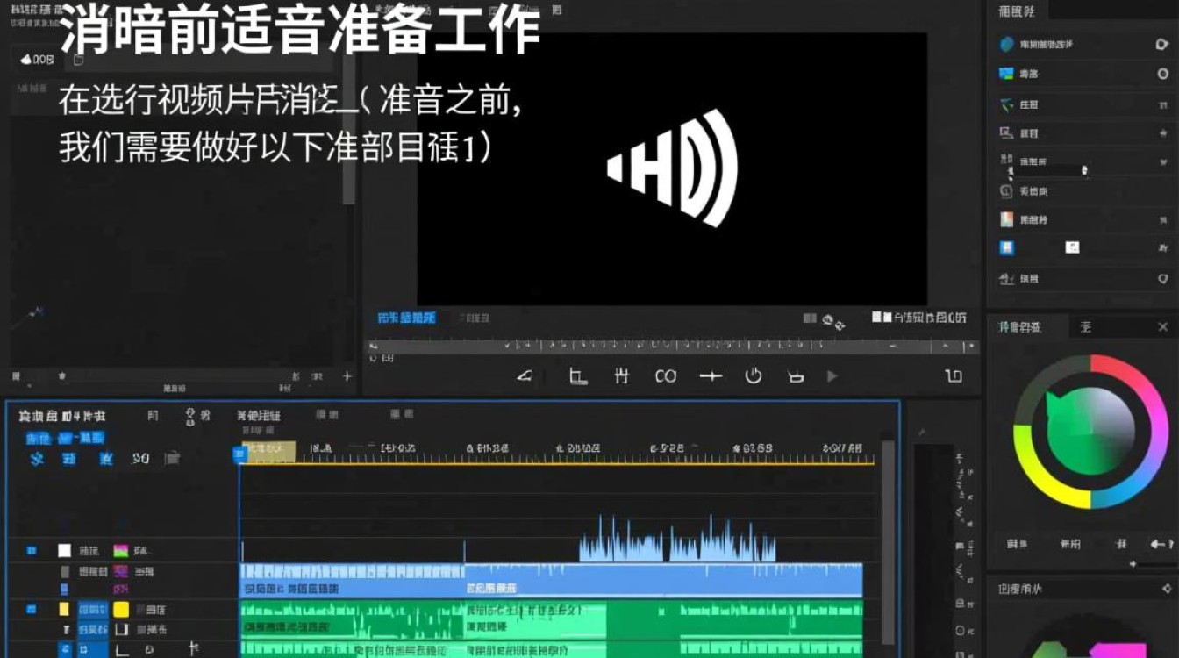Click the CO loop icon under preview
Screen dimensions: 1179x658
point(666,376)
